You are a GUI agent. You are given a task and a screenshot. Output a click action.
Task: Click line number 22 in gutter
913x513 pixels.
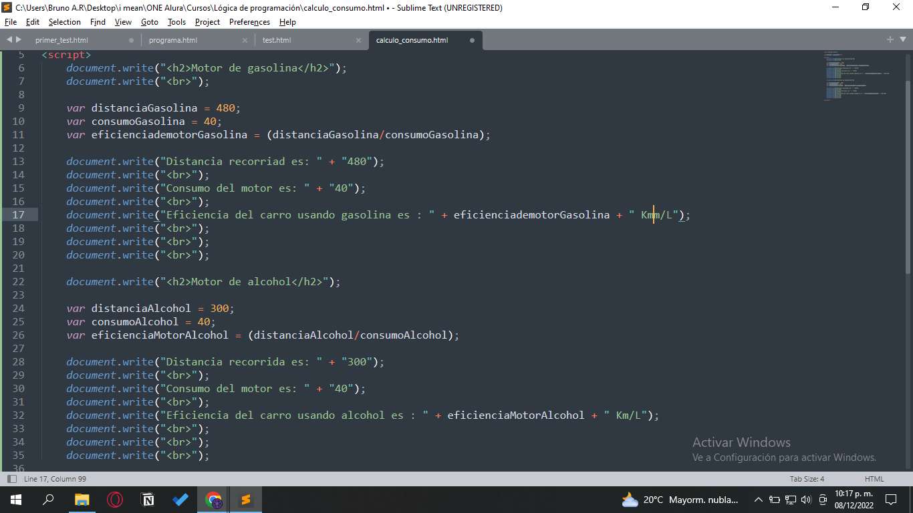point(18,281)
